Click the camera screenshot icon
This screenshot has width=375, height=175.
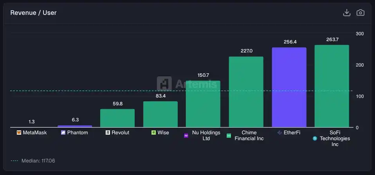(x=360, y=13)
